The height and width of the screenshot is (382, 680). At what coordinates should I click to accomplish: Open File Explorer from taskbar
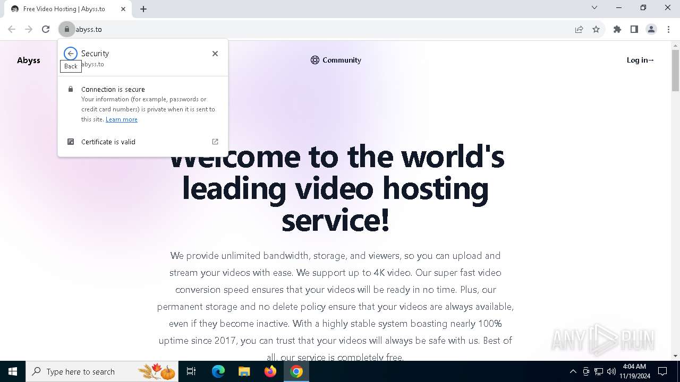click(244, 371)
